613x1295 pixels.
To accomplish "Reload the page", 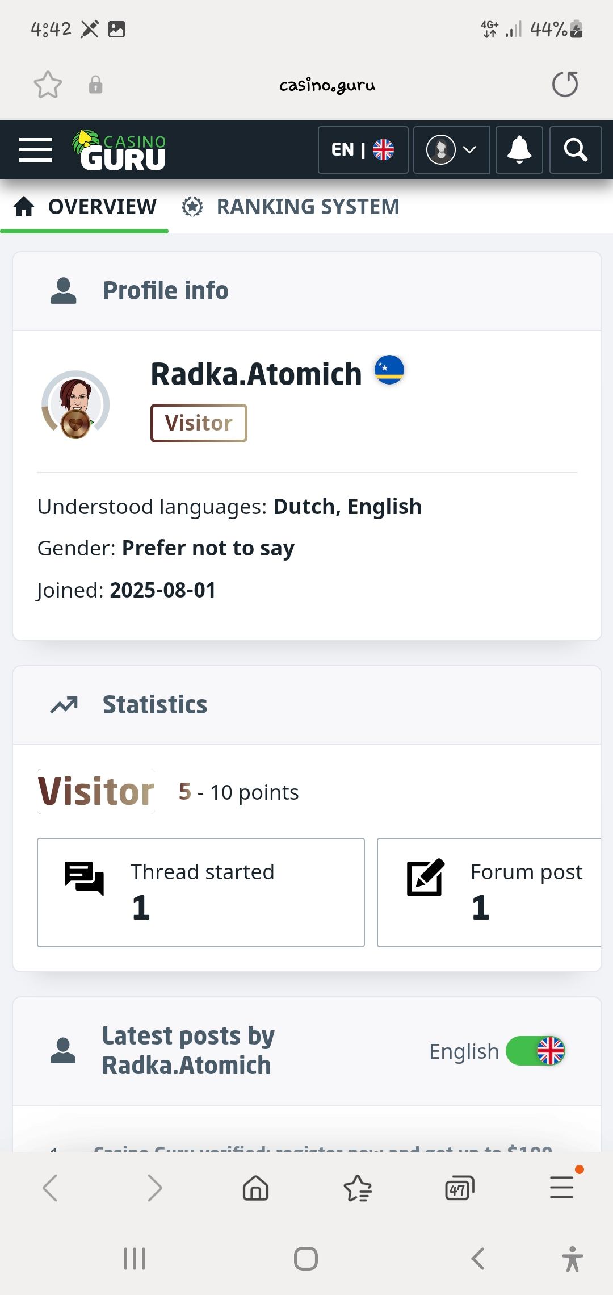I will coord(565,85).
